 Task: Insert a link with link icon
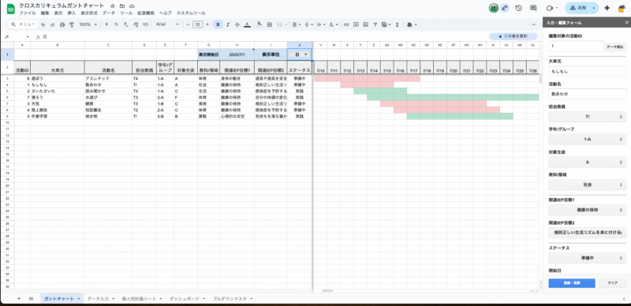pyautogui.click(x=346, y=24)
